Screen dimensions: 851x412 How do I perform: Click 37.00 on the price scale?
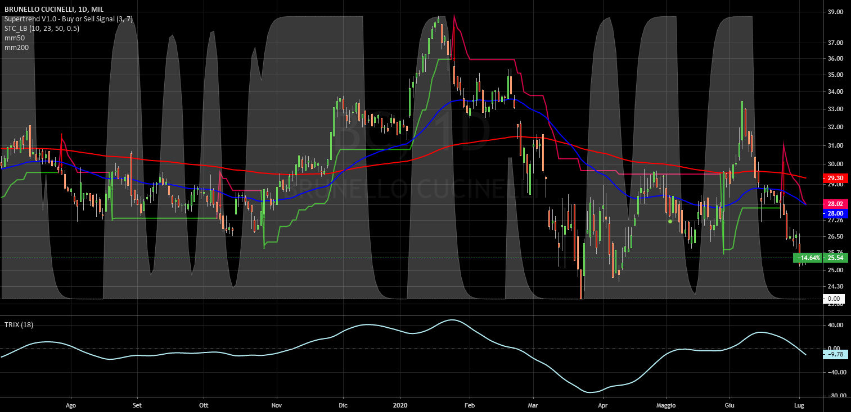(x=835, y=43)
